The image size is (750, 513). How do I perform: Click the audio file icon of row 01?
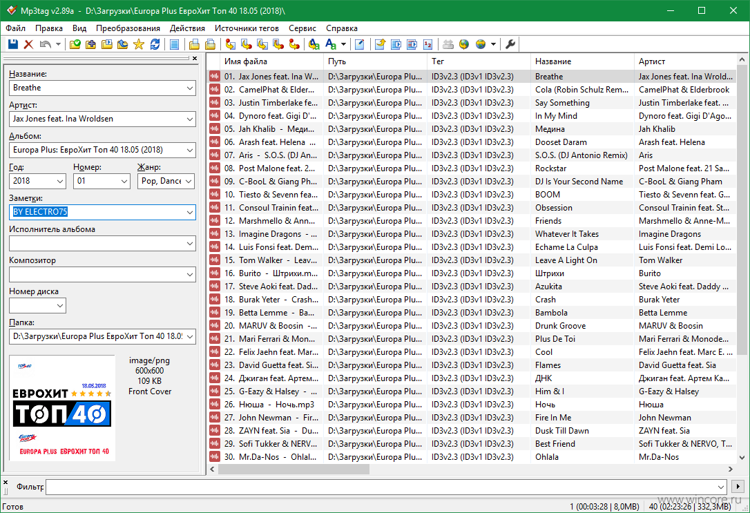214,77
